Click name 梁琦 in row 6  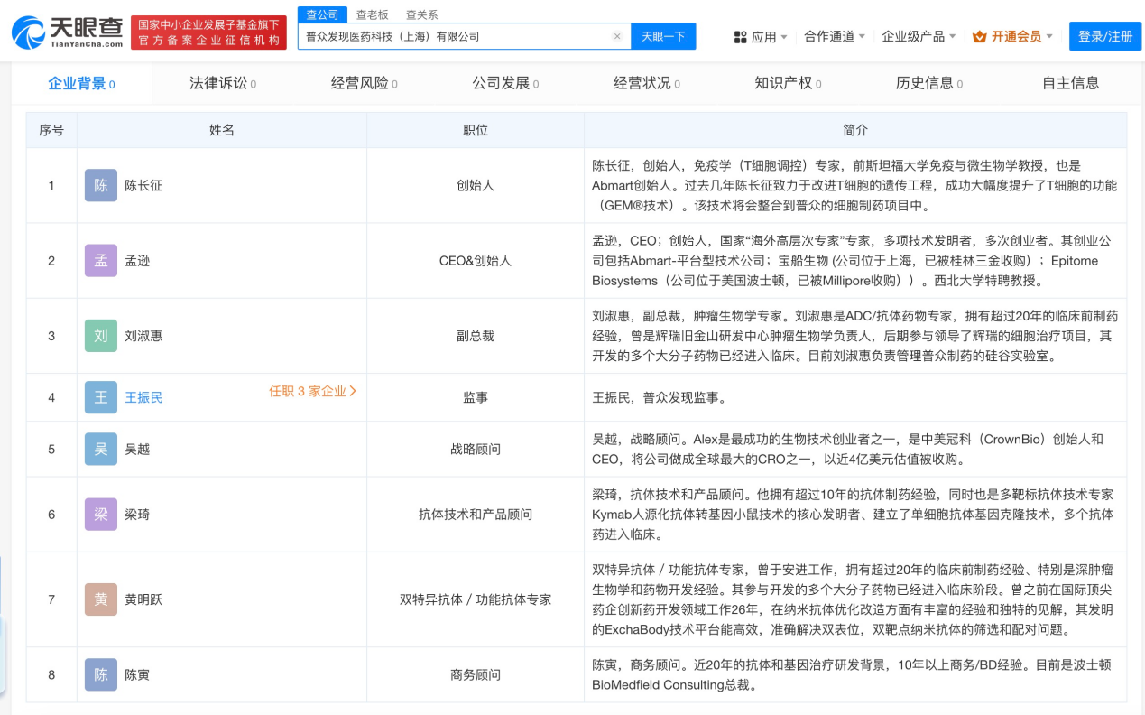(x=137, y=514)
